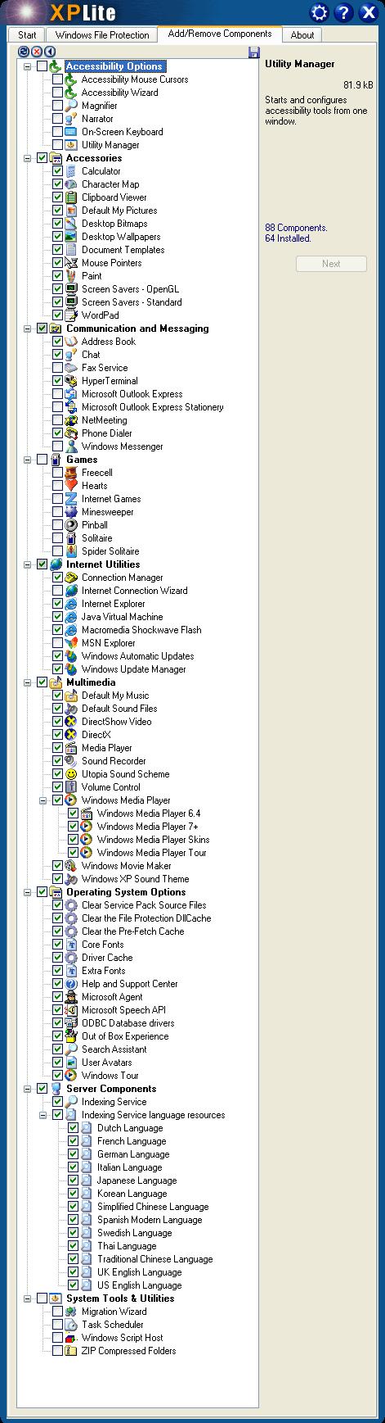Click the Magnifier icon
The width and height of the screenshot is (385, 1423).
[x=72, y=106]
